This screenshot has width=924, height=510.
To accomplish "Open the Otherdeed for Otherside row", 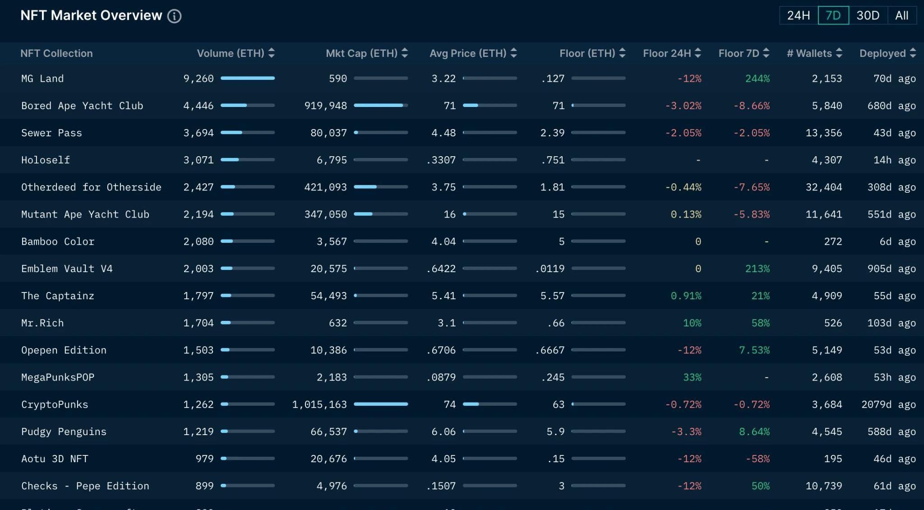I will click(91, 187).
